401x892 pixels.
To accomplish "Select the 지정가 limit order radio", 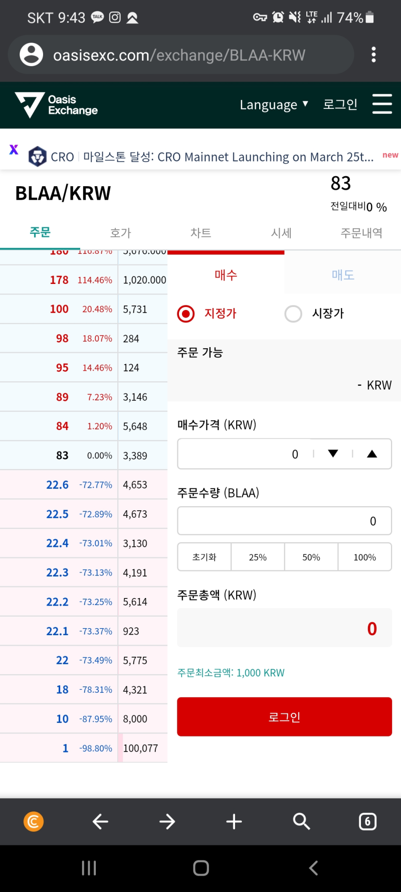I will click(x=186, y=314).
